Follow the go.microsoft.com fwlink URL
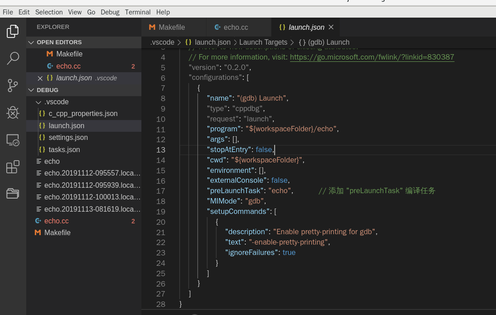The image size is (496, 315). pos(372,57)
